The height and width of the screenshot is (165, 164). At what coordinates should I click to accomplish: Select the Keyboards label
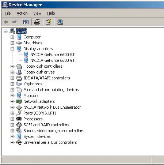tap(33, 84)
